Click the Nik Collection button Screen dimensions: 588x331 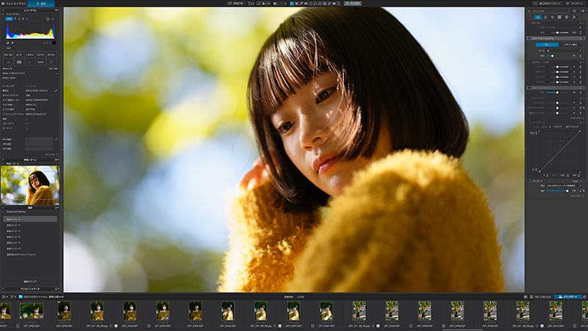540,296
